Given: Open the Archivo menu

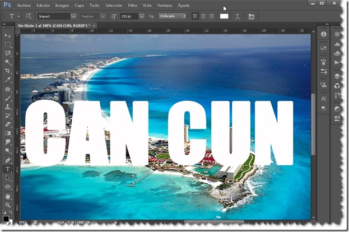Looking at the screenshot, I should point(24,6).
